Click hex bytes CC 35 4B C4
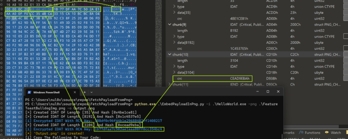Screen dimensions: 348x139 point(41,14)
